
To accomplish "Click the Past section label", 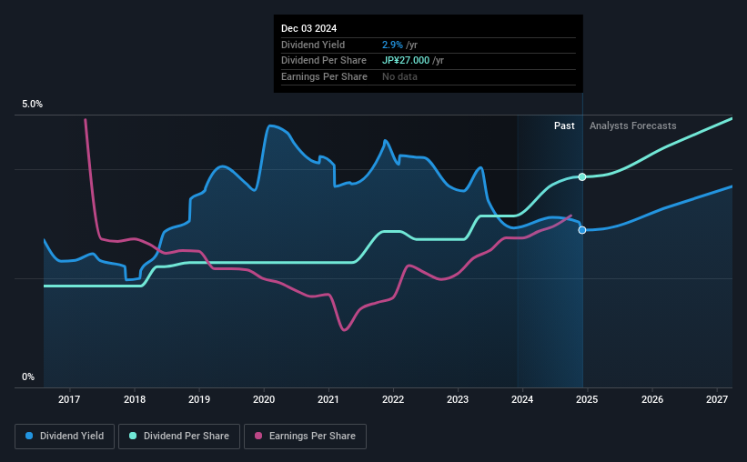I will [x=564, y=126].
